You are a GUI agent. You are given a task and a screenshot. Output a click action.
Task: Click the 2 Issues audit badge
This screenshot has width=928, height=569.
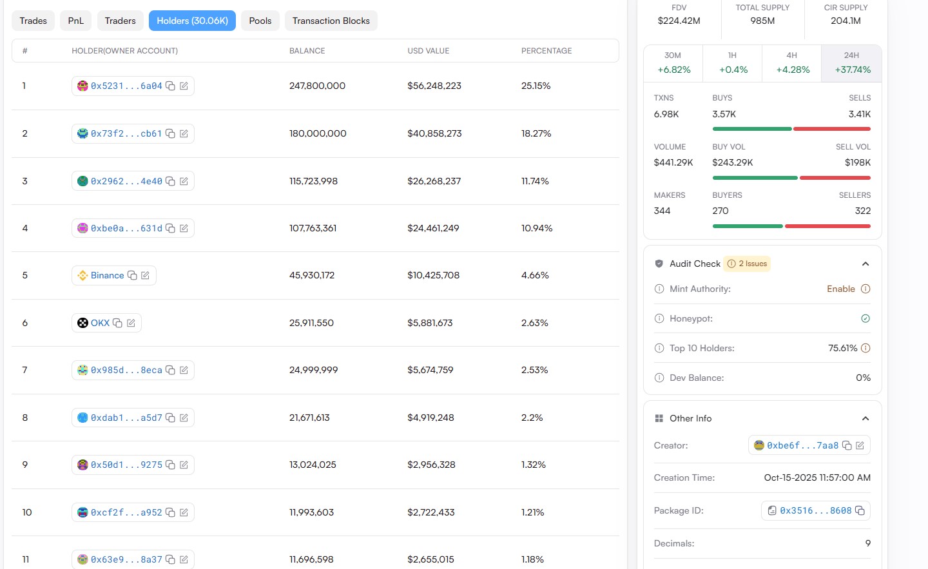[x=747, y=264]
